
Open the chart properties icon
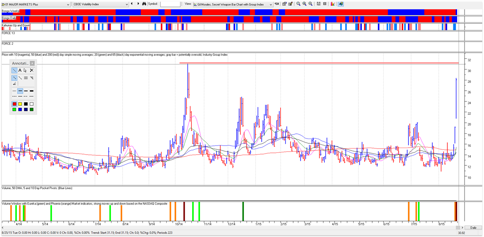point(284,4)
